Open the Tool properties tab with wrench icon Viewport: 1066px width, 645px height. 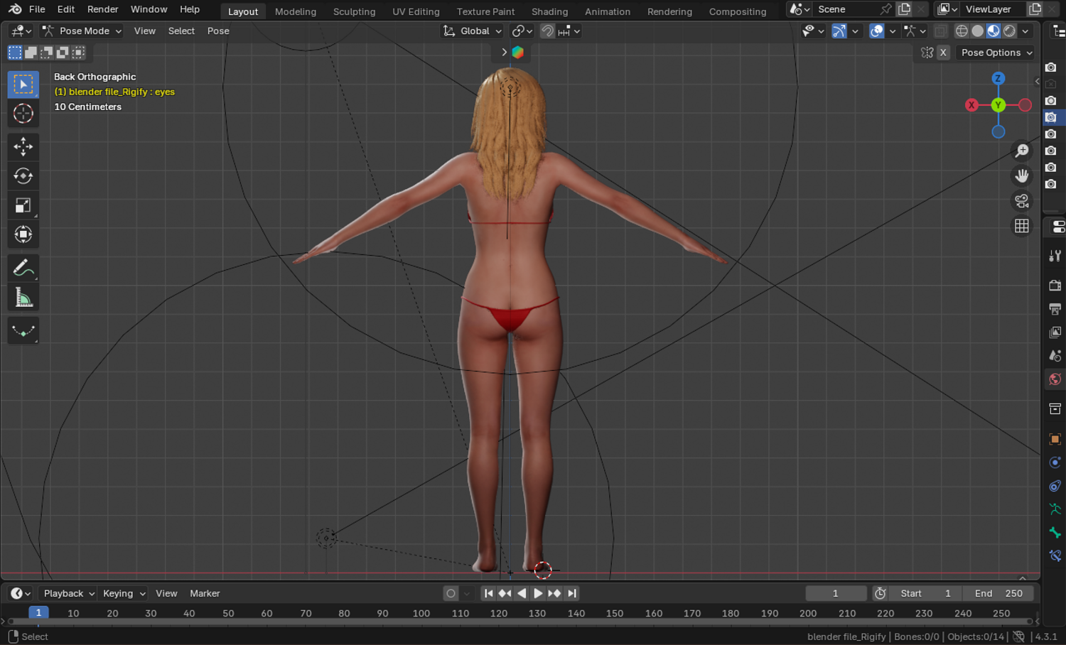tap(1055, 256)
